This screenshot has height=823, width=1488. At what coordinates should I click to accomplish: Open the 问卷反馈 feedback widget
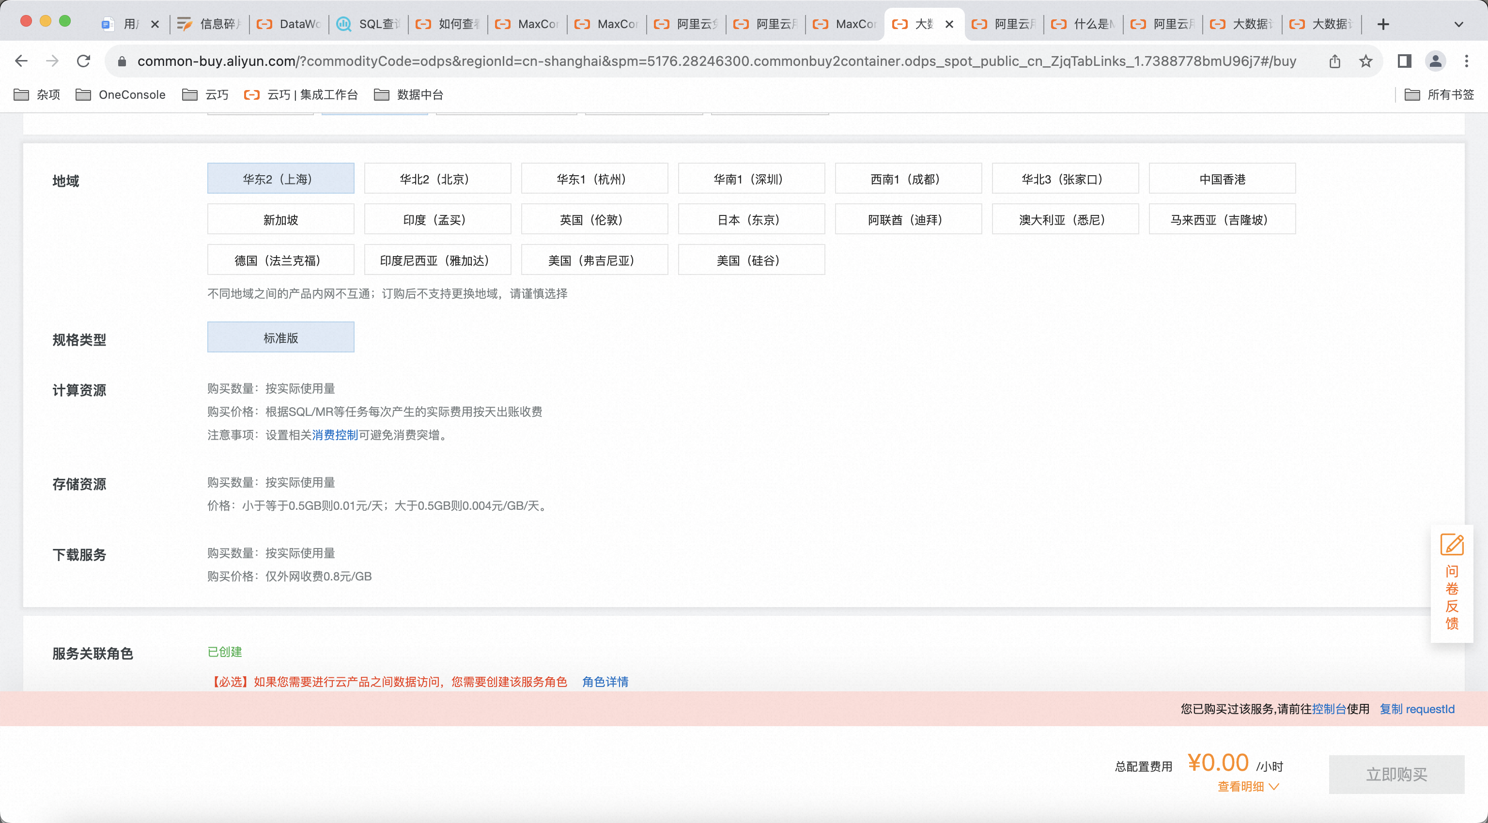coord(1452,582)
